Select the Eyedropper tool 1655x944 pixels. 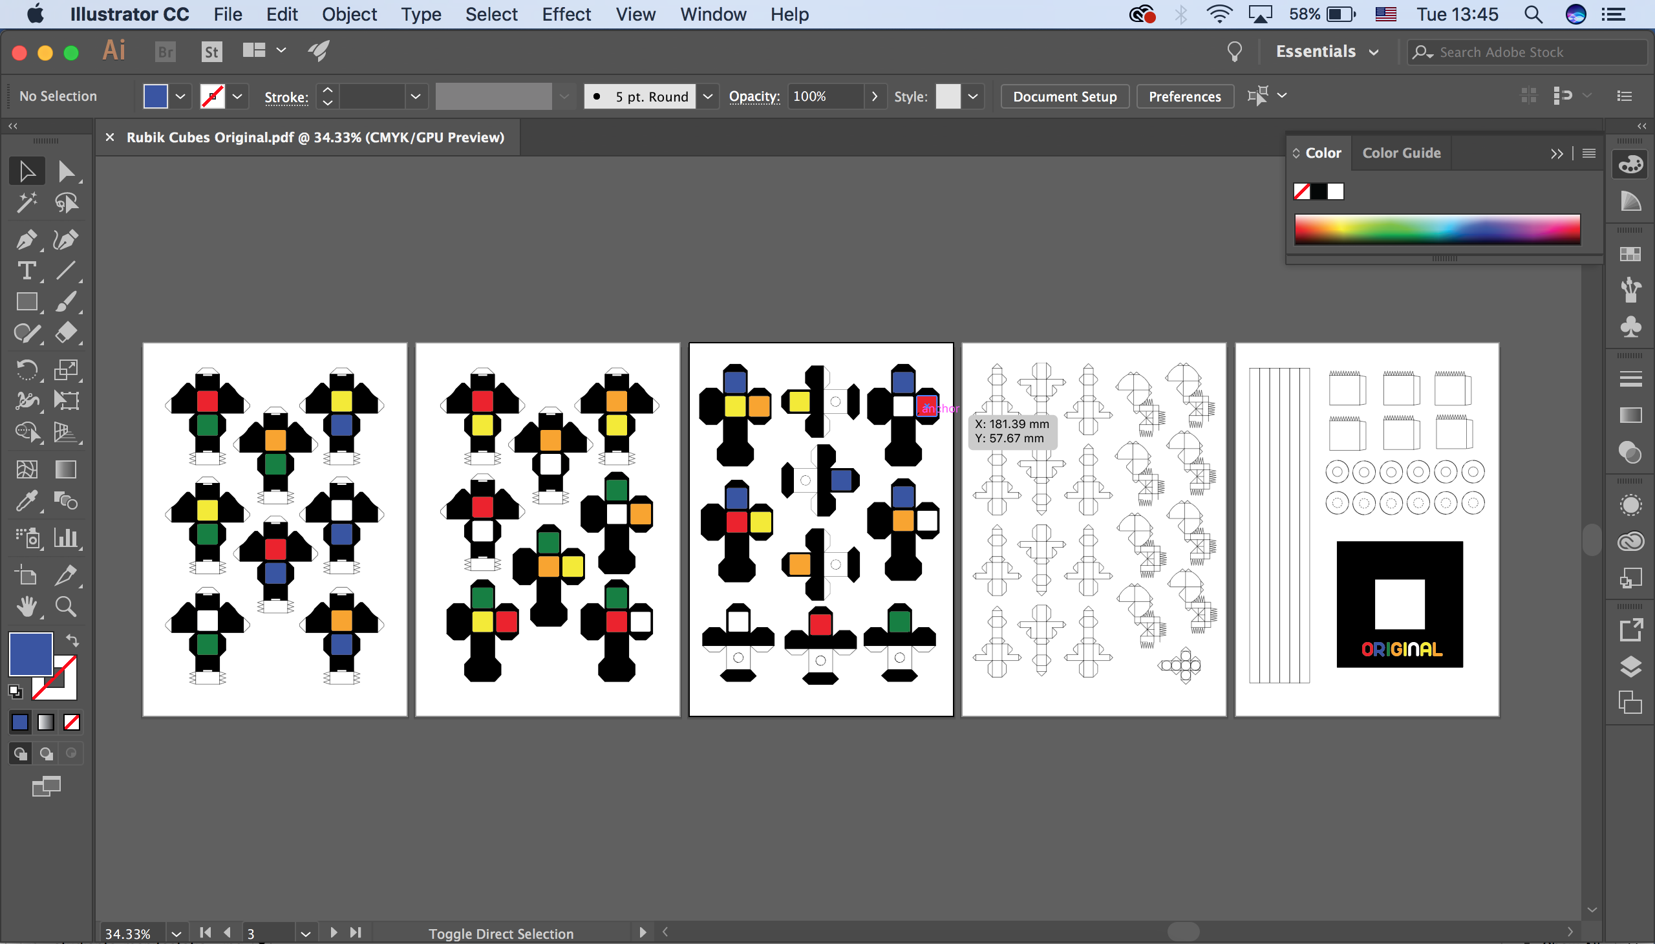26,500
